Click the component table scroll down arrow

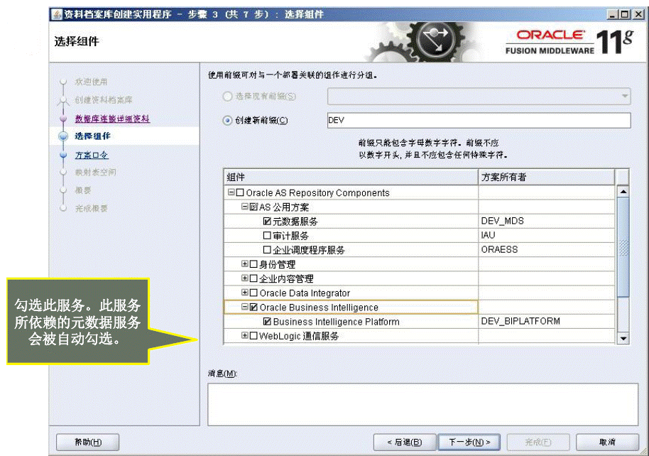pyautogui.click(x=623, y=338)
